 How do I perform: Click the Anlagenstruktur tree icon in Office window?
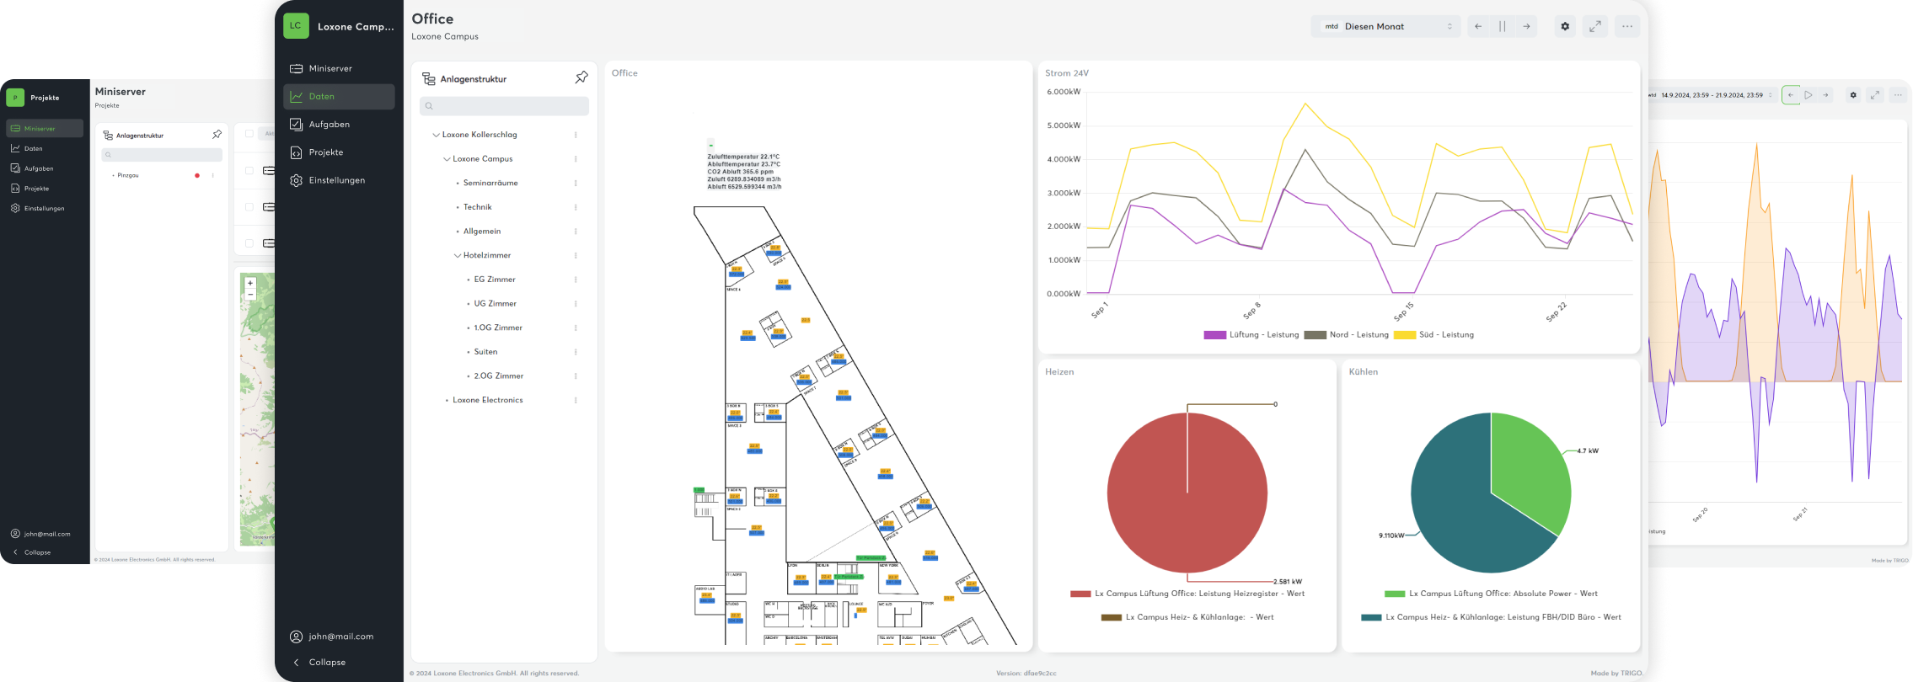[428, 78]
